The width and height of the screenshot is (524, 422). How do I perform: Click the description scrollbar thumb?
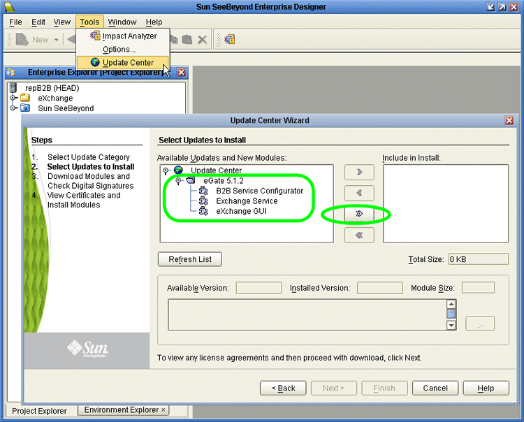[451, 314]
